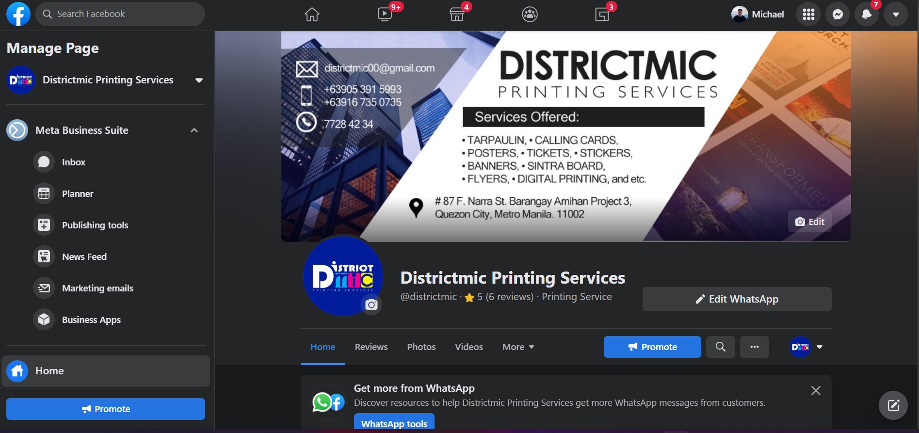Open the notifications bell icon

click(x=867, y=15)
